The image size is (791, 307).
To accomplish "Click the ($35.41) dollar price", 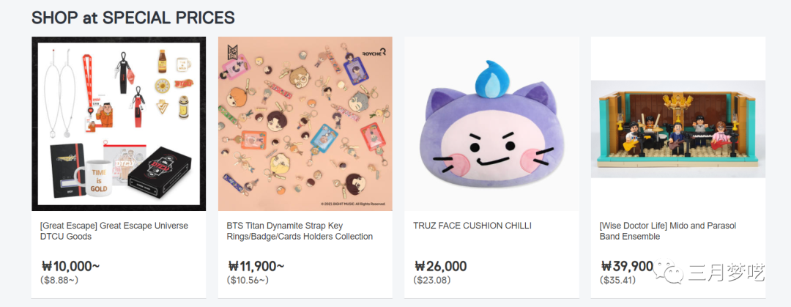I will tap(618, 280).
